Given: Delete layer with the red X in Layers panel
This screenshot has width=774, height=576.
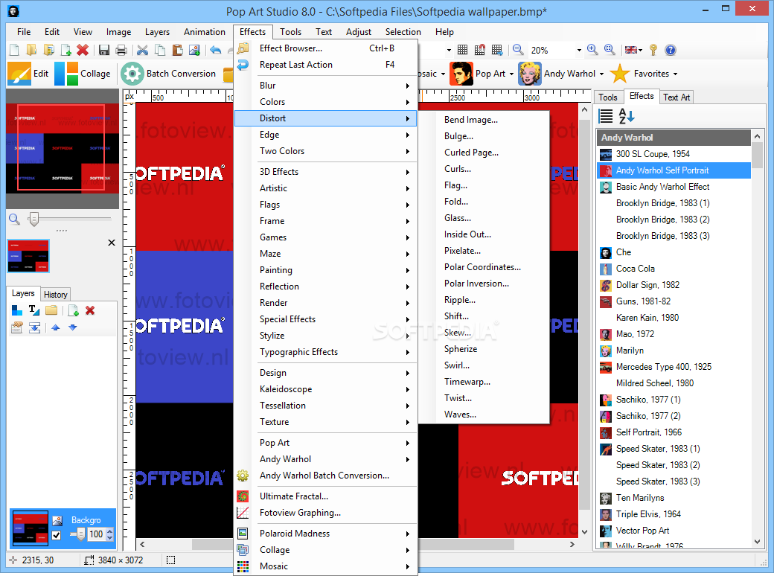Looking at the screenshot, I should pyautogui.click(x=90, y=310).
